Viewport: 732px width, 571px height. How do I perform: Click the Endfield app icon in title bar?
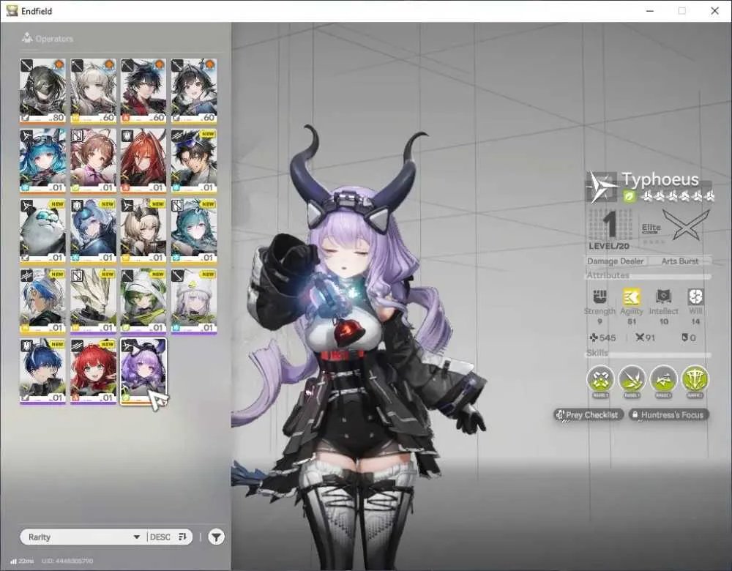12,11
